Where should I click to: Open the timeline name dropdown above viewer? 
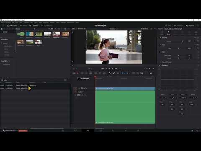tap(113, 29)
